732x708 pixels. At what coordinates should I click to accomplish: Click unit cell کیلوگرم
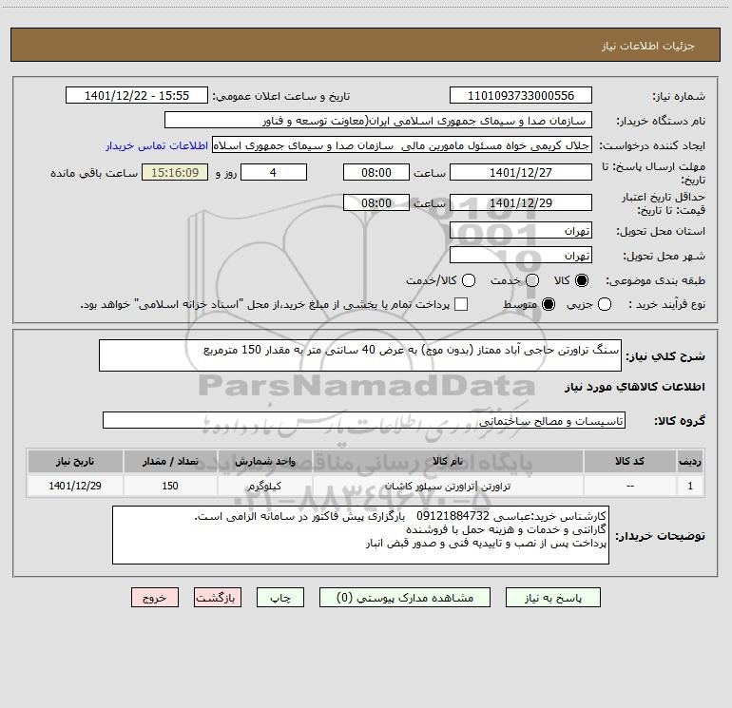coord(264,486)
